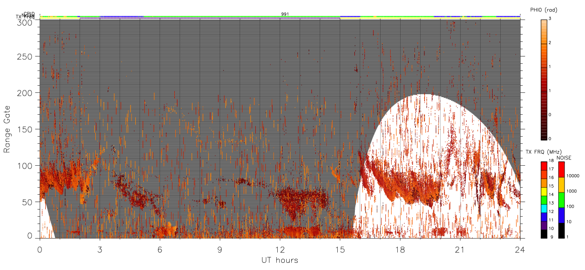Viewport: 585px width, 270px height.
Task: Click the 'NOISE' legend title
Action: 564,158
